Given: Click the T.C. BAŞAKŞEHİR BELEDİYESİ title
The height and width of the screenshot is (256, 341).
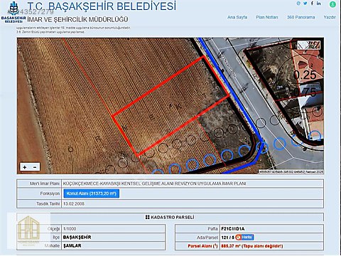Looking at the screenshot, I should [102, 6].
